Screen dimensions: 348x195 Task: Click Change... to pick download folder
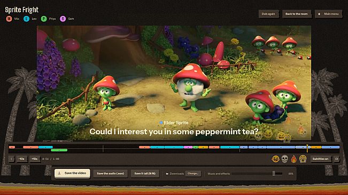193,174
